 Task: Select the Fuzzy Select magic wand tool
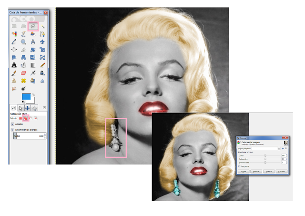click(42, 26)
